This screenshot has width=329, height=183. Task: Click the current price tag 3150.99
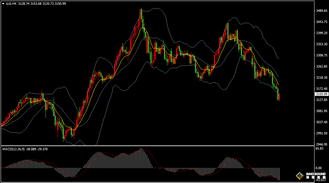click(x=322, y=94)
